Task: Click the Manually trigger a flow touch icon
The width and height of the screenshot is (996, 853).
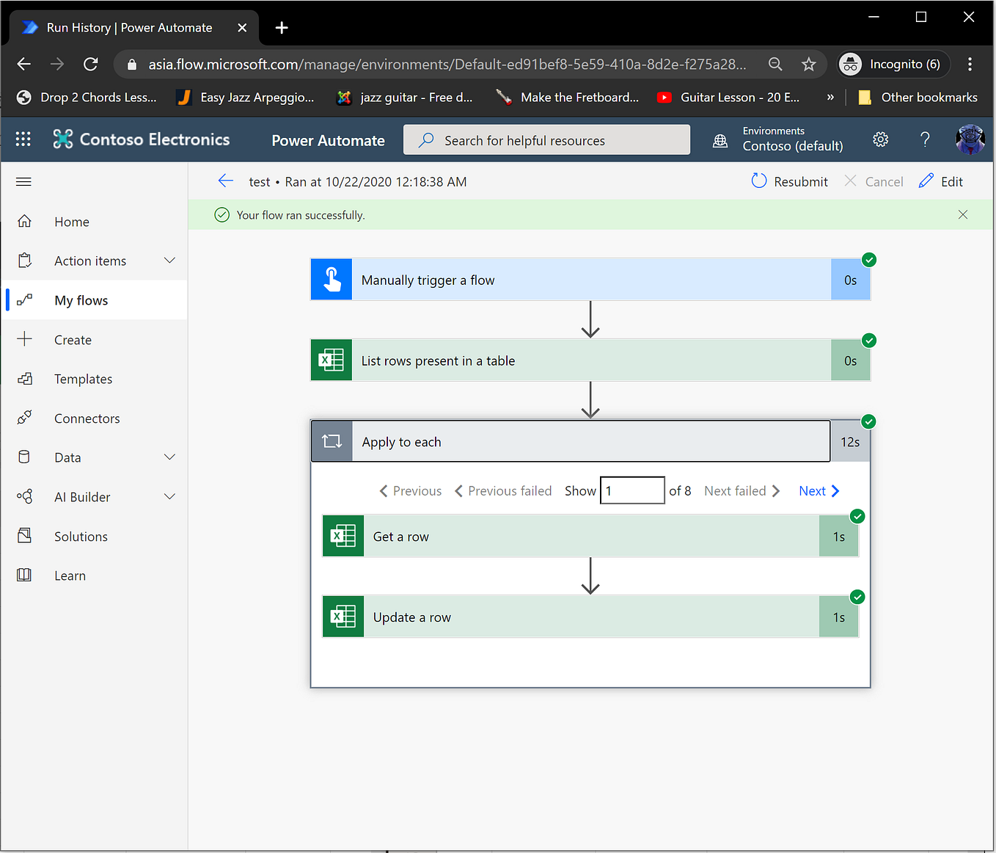Action: tap(332, 280)
